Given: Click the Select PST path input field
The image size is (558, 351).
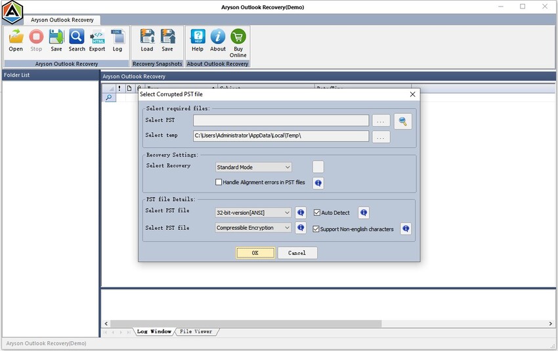Looking at the screenshot, I should (x=281, y=120).
